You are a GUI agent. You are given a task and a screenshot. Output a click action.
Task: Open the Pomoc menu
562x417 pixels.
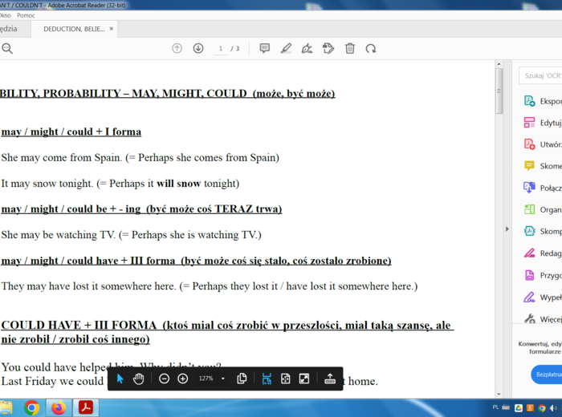[x=25, y=15]
